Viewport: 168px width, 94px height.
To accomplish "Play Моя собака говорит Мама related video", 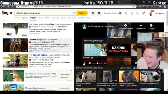I will pyautogui.click(x=86, y=76).
